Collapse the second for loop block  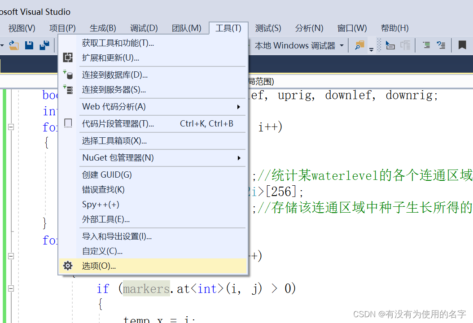click(x=11, y=256)
